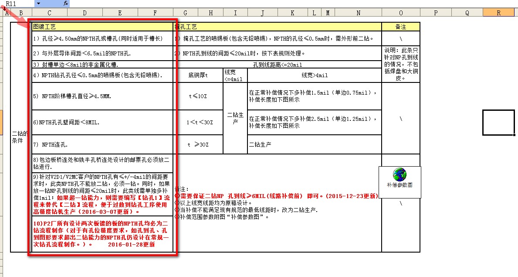Select cell 掩孔工艺的喷锡板(包含无铅喷锡)
This screenshot has height=277, width=518.
278,38
